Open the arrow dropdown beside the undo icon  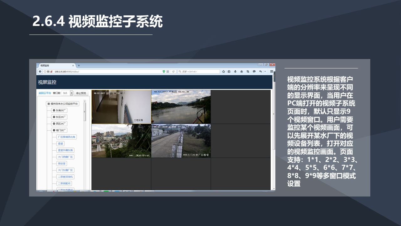click(x=265, y=72)
